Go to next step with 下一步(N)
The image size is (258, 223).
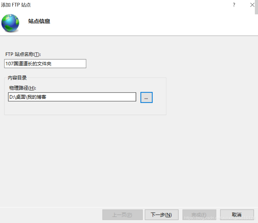[x=162, y=215]
